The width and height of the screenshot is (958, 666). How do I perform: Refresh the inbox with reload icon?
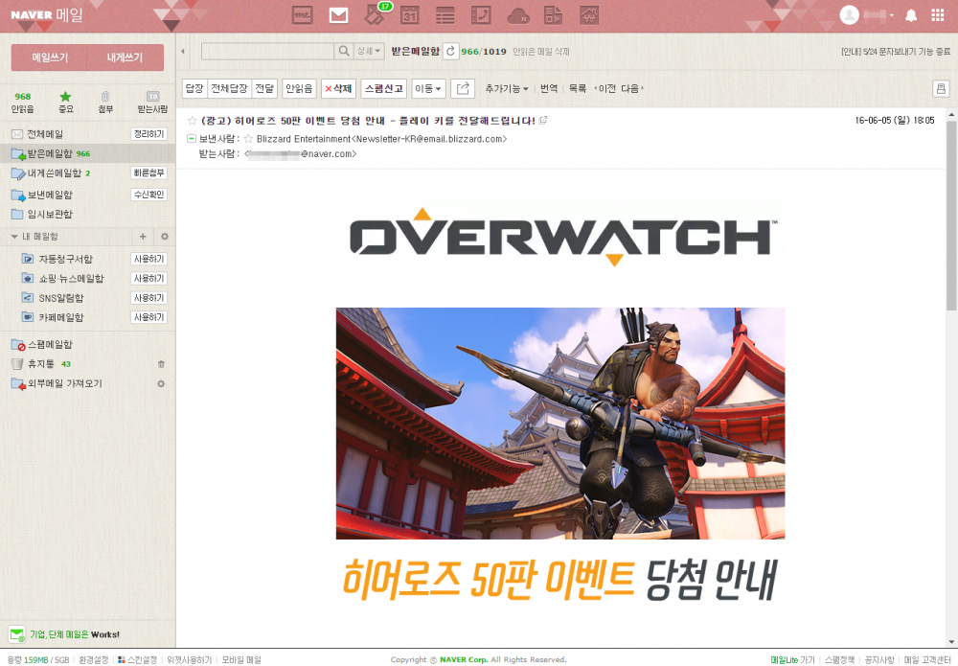click(449, 51)
